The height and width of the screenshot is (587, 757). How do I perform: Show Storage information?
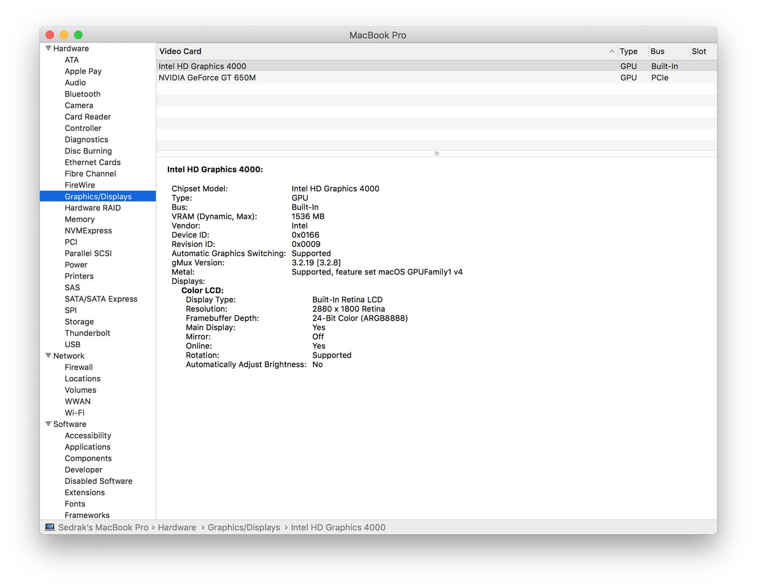point(79,322)
